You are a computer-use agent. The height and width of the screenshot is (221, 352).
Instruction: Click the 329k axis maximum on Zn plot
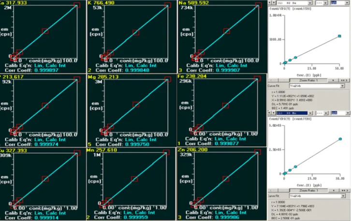pyautogui.click(x=186, y=155)
